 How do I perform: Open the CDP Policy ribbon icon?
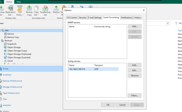tap(20, 8)
